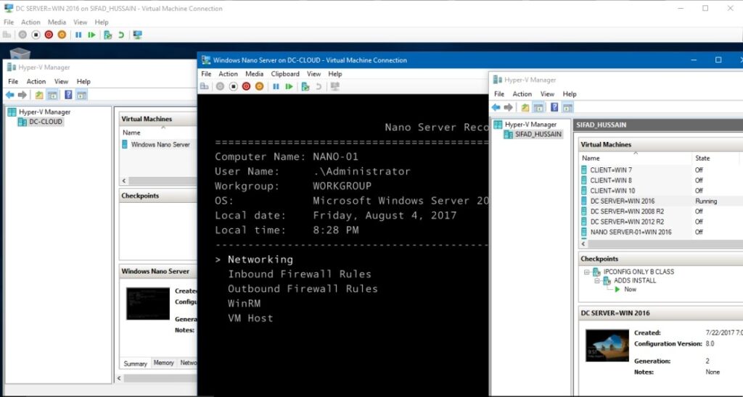
Task: Toggle Show/Hide Action Pane in DC-CLOUD Hyper-V Manager
Action: (81, 95)
